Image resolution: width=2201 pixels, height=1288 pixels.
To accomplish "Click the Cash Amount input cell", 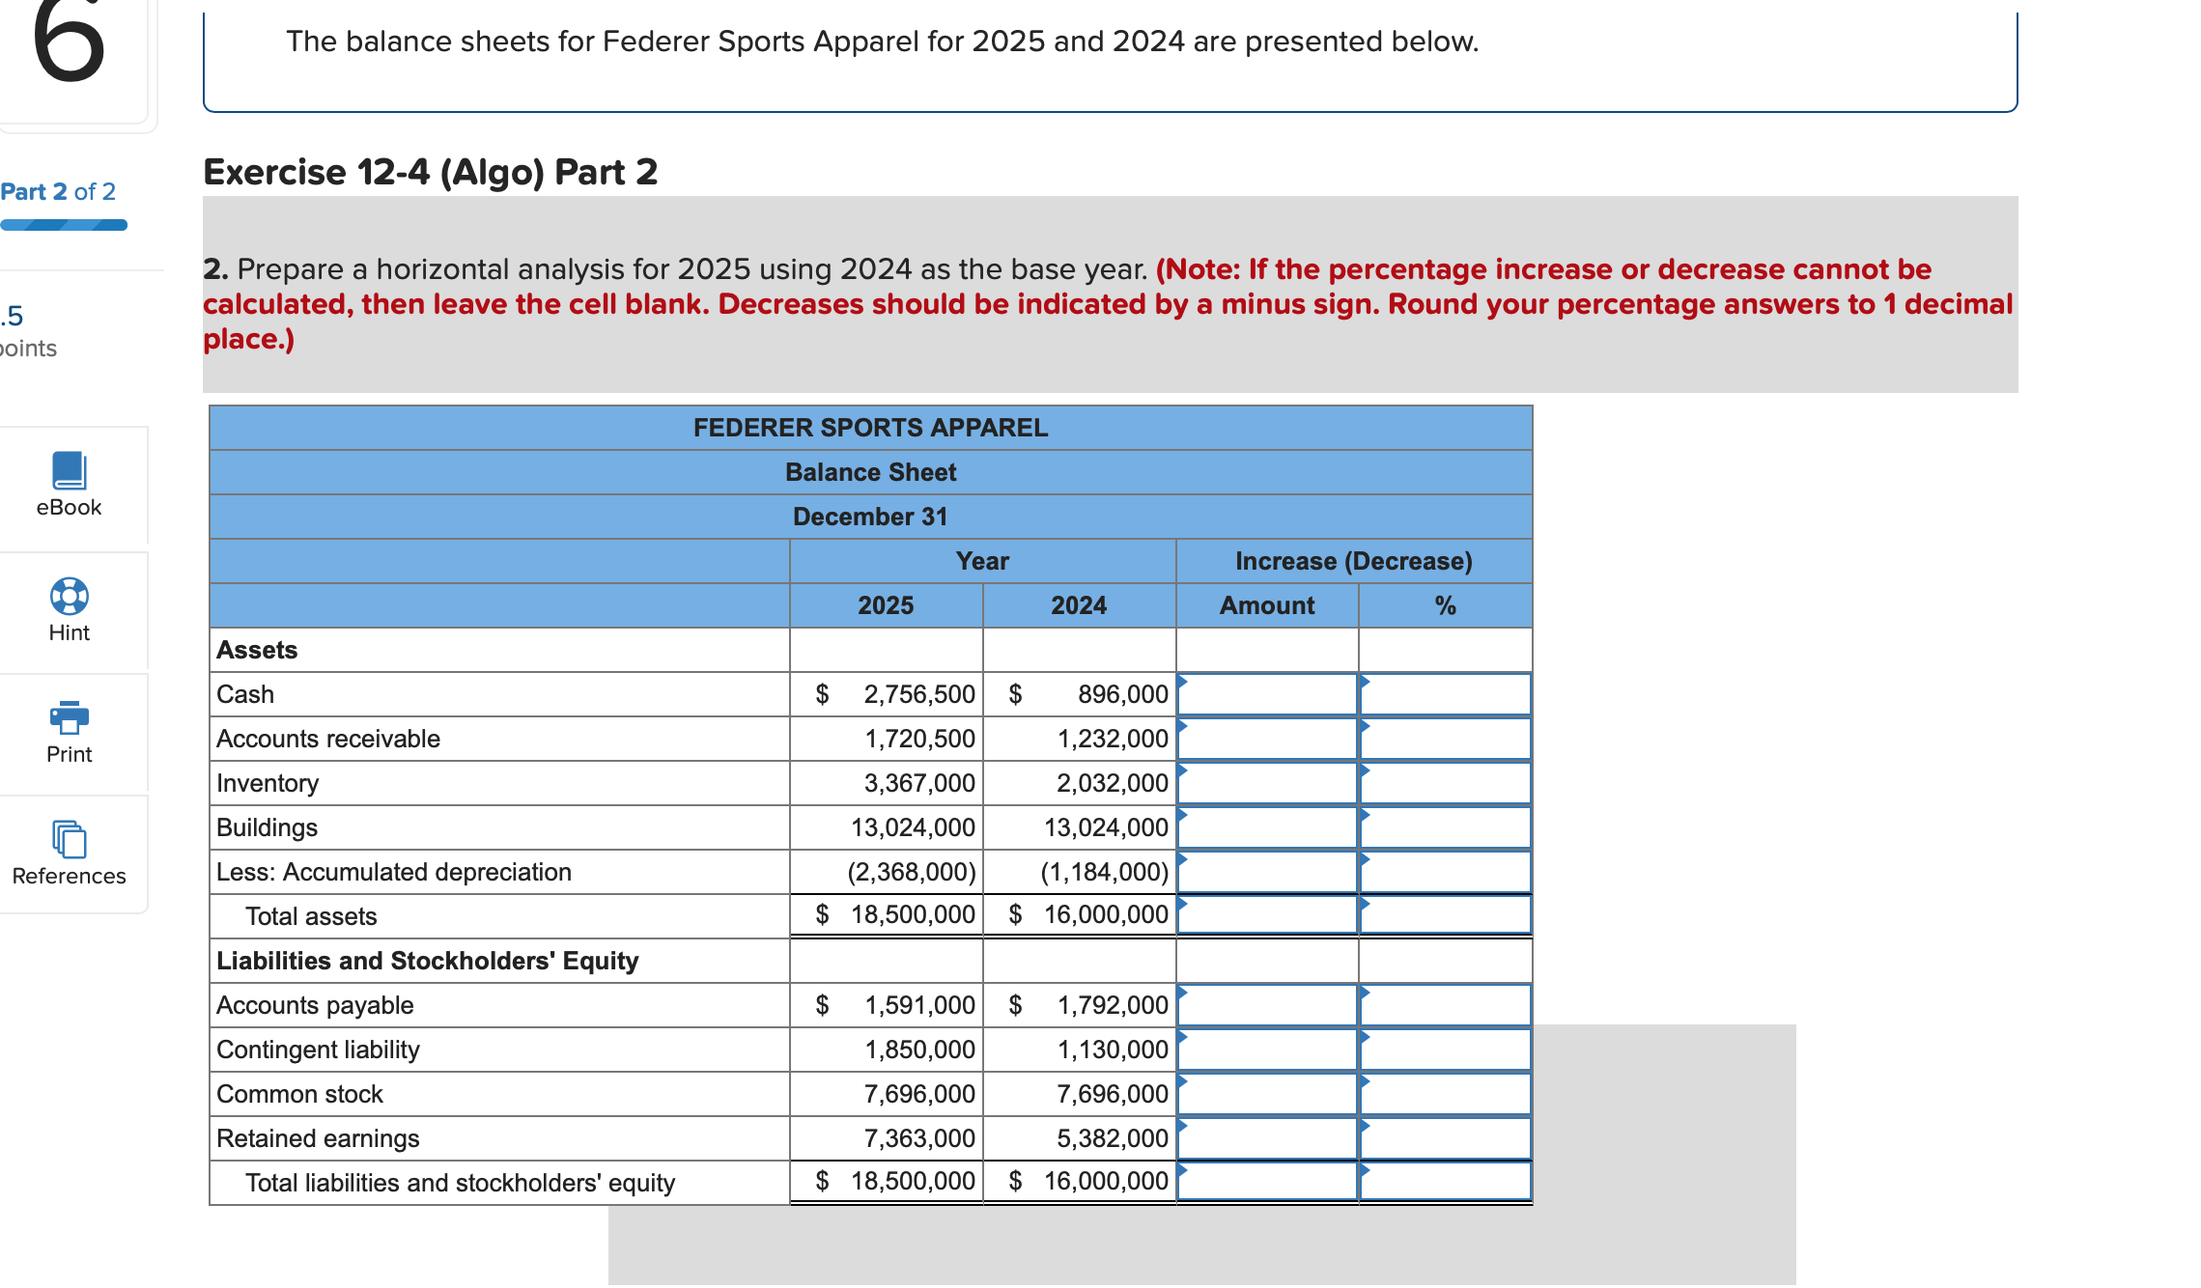I will (x=1267, y=694).
